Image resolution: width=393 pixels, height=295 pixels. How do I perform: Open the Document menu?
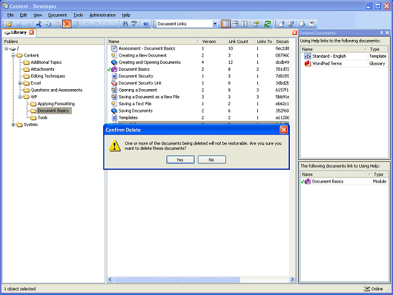(x=57, y=15)
